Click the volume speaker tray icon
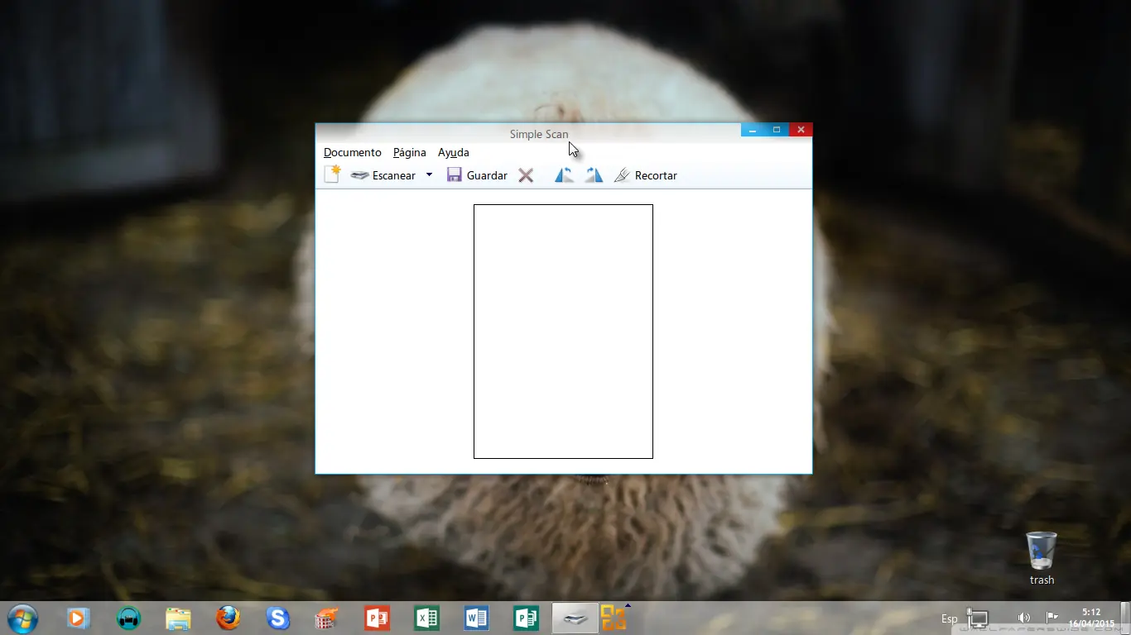The image size is (1131, 635). [1024, 618]
